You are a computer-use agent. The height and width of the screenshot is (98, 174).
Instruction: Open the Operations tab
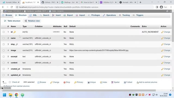109,15
